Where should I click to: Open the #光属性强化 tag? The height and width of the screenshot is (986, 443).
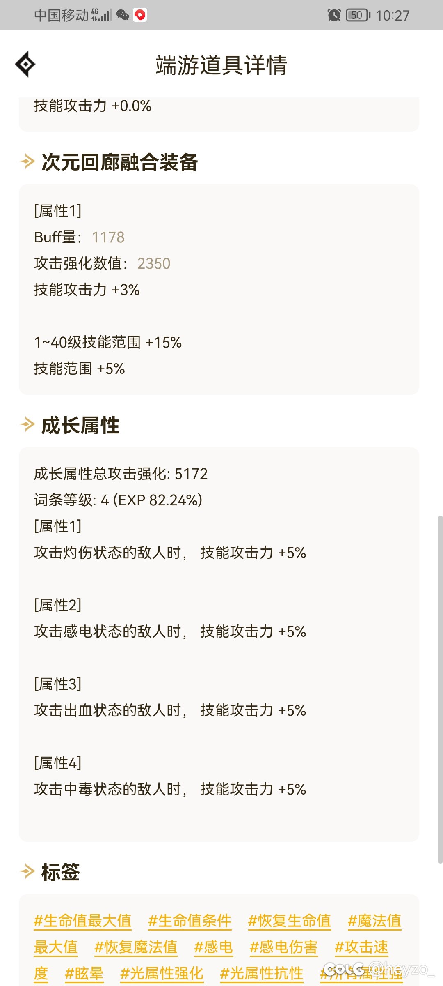(x=162, y=973)
